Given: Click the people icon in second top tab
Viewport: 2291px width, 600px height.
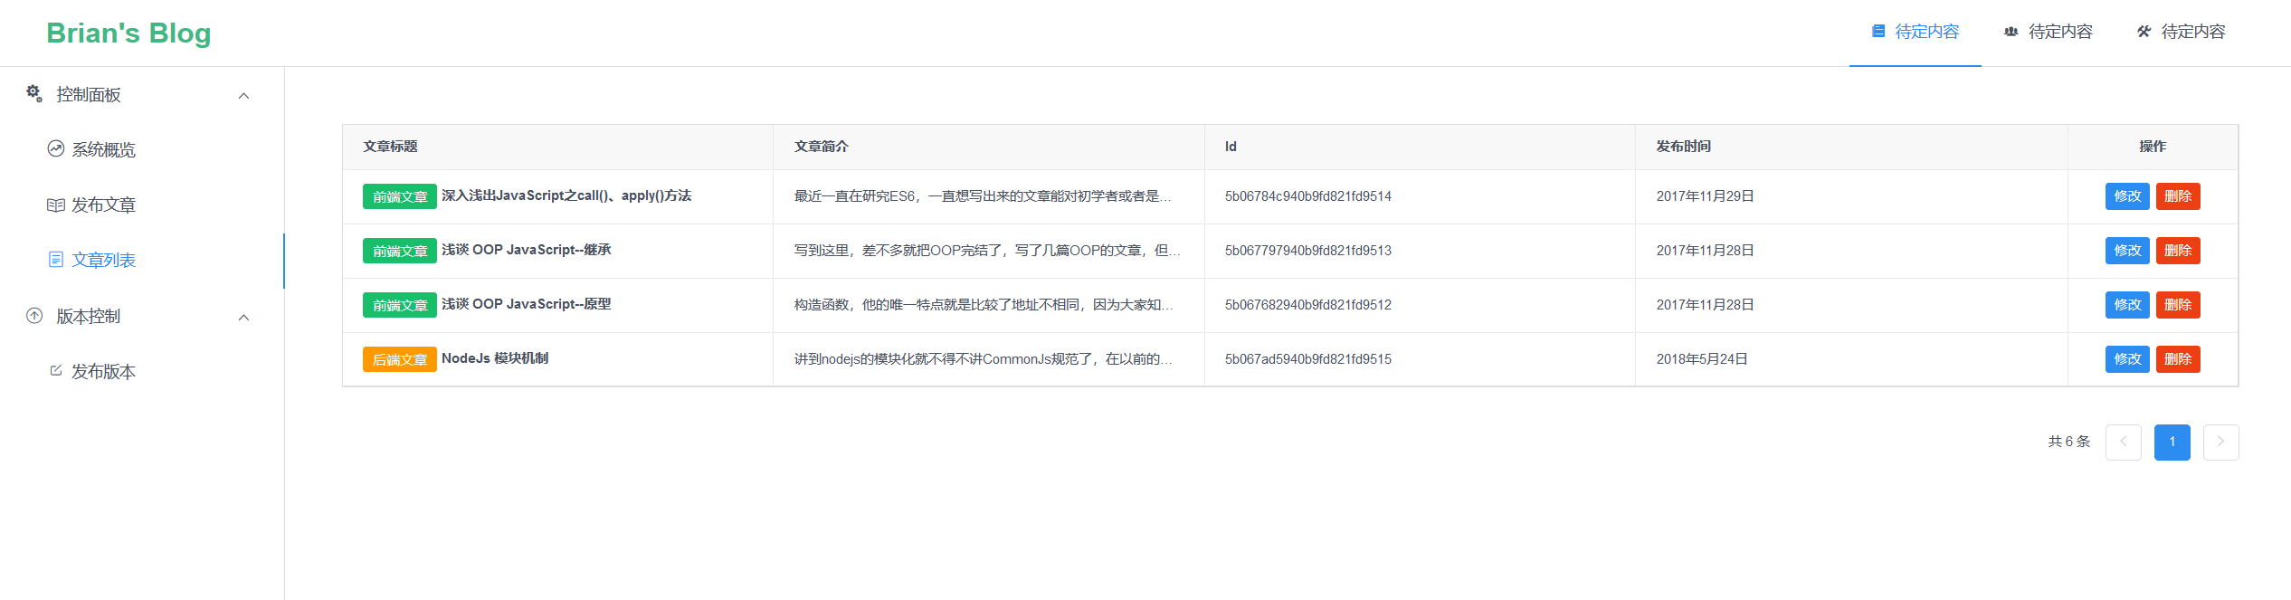Looking at the screenshot, I should point(2011,32).
